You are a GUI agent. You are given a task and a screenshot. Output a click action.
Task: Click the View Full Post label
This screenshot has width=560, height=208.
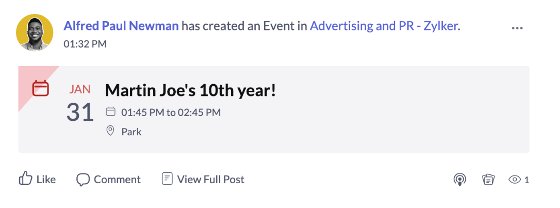(210, 180)
